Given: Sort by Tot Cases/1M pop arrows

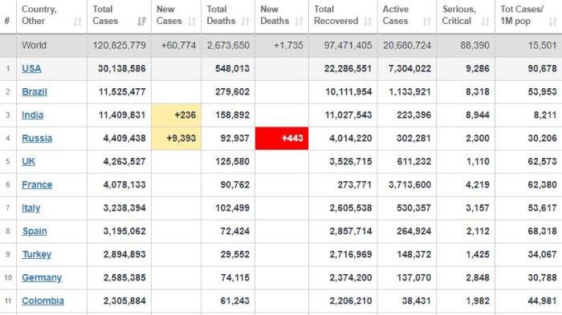Looking at the screenshot, I should (552, 22).
